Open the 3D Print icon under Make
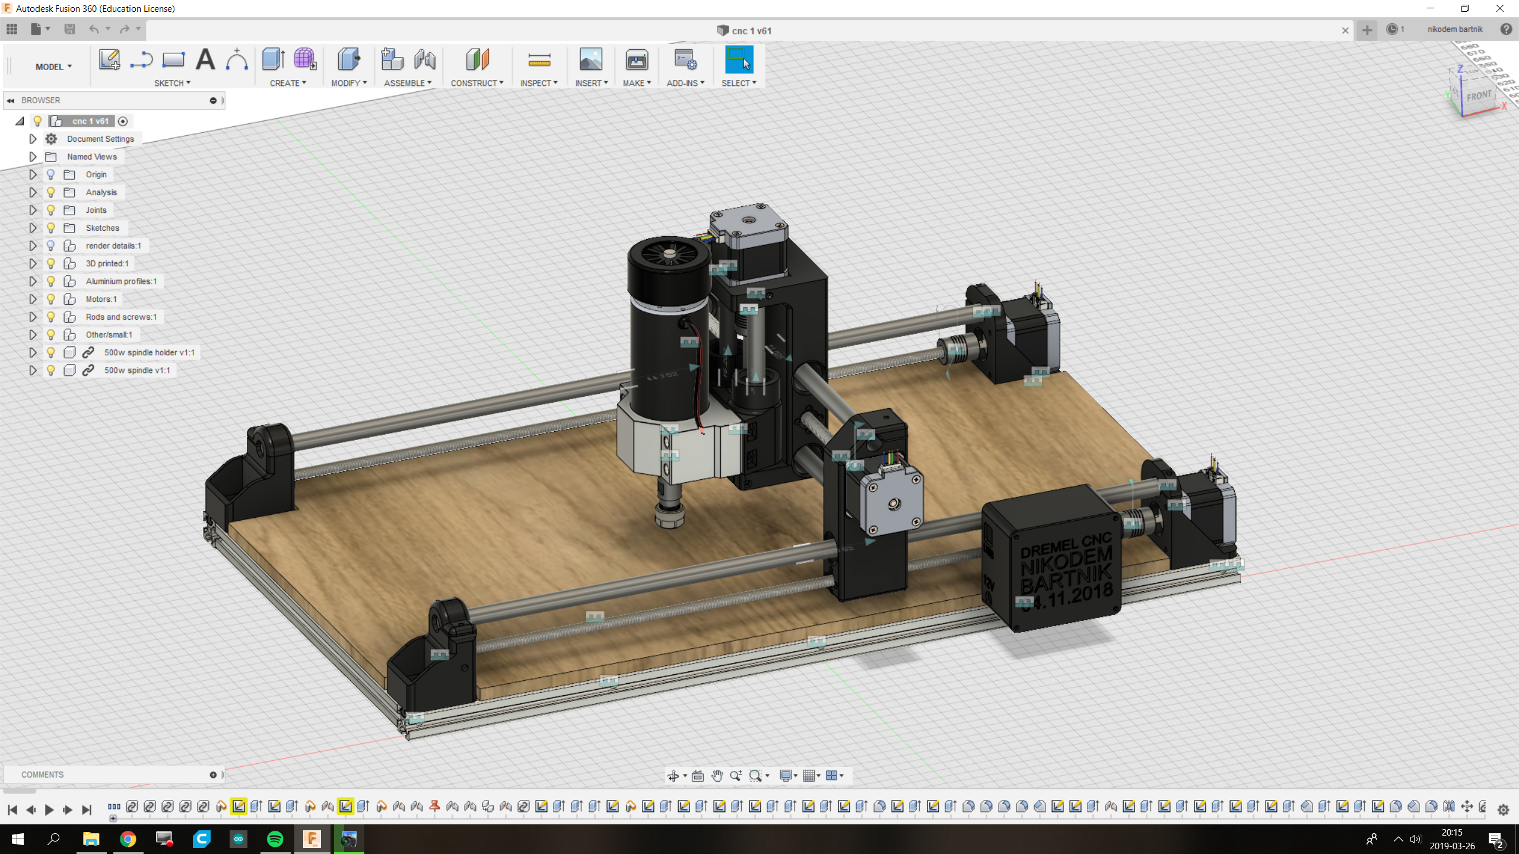This screenshot has height=854, width=1519. (x=636, y=60)
